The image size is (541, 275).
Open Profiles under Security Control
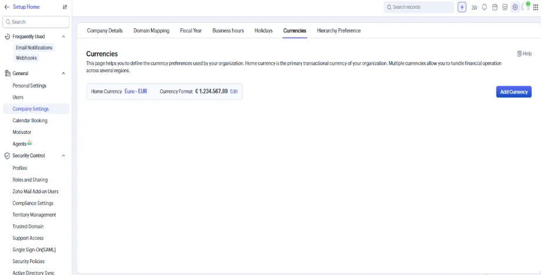pyautogui.click(x=19, y=168)
